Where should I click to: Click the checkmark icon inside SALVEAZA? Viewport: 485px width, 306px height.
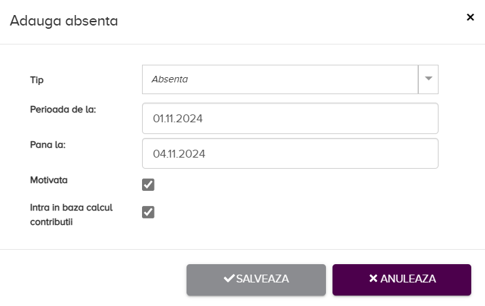pyautogui.click(x=229, y=279)
